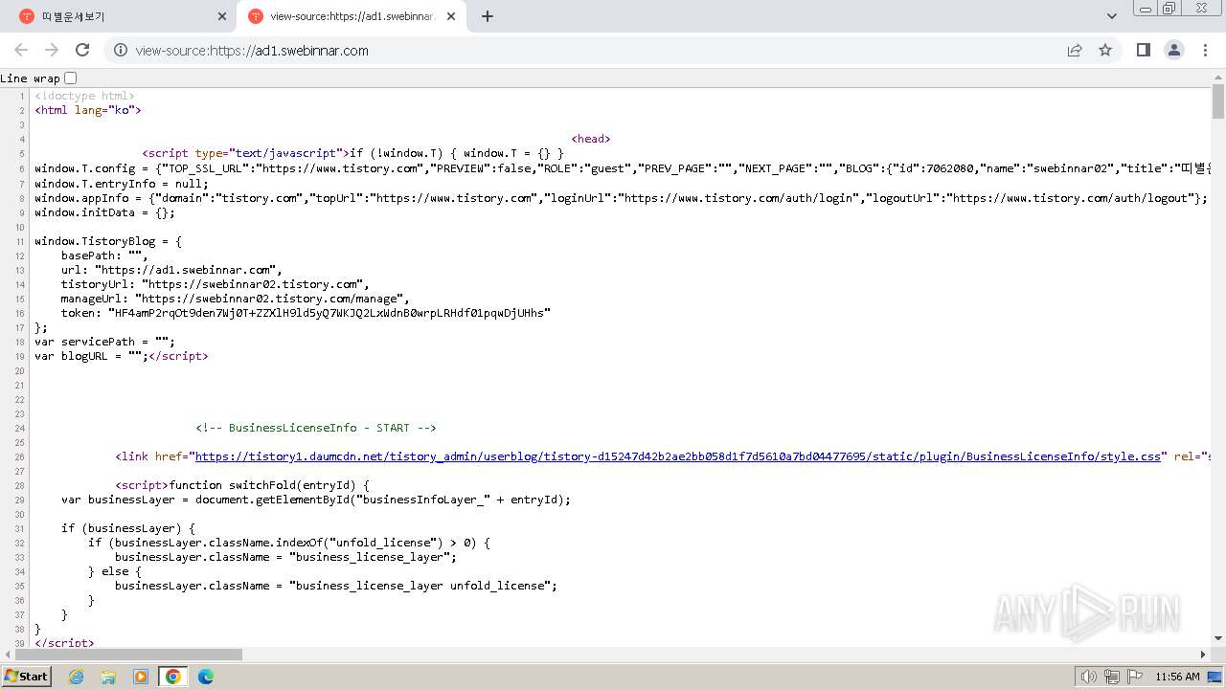Open the Chrome profile menu
This screenshot has width=1226, height=689.
1173,51
